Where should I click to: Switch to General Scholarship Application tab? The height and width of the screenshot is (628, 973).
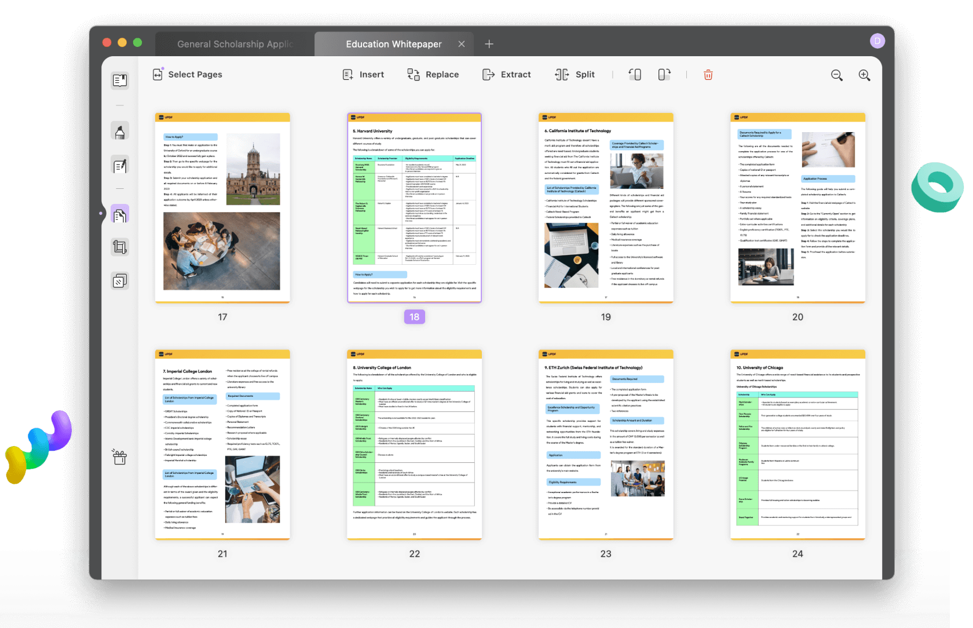click(235, 44)
